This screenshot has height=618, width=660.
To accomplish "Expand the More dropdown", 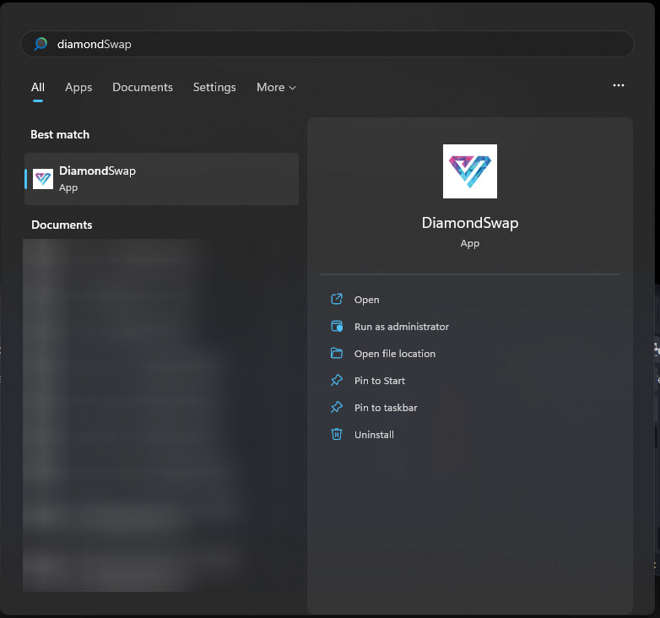I will (x=276, y=87).
